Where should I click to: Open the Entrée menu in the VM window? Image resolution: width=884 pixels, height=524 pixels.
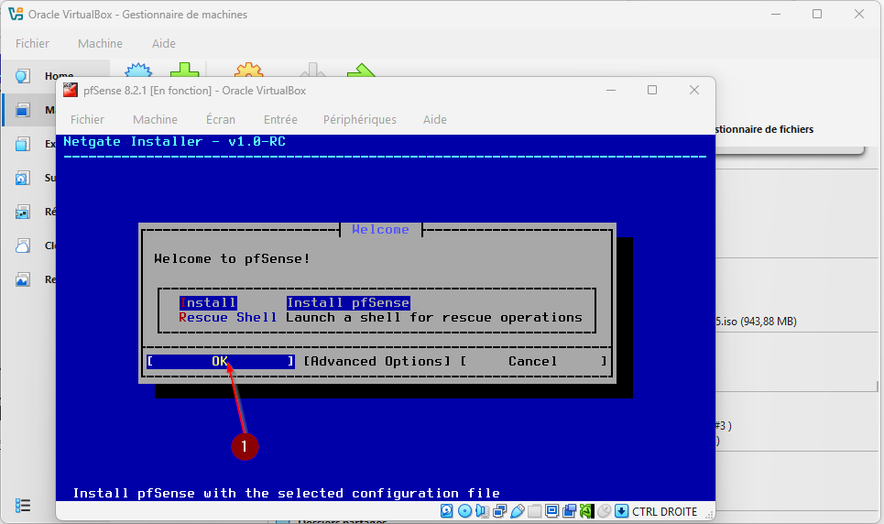pyautogui.click(x=280, y=119)
